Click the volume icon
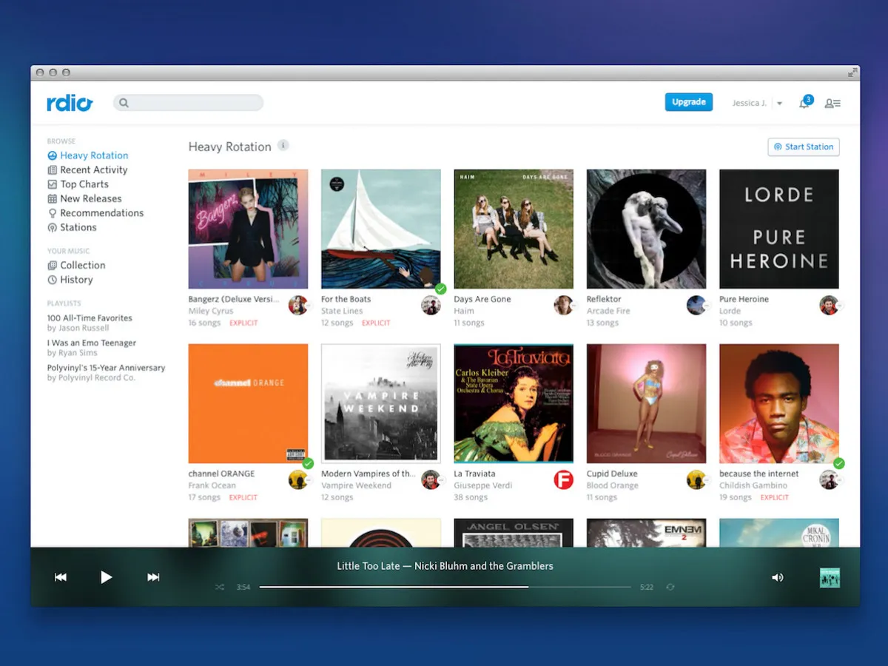 [x=776, y=577]
